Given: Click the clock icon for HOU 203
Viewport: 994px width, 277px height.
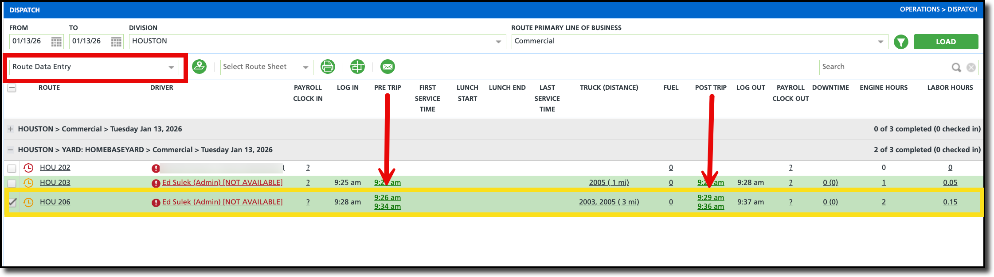Looking at the screenshot, I should tap(28, 183).
